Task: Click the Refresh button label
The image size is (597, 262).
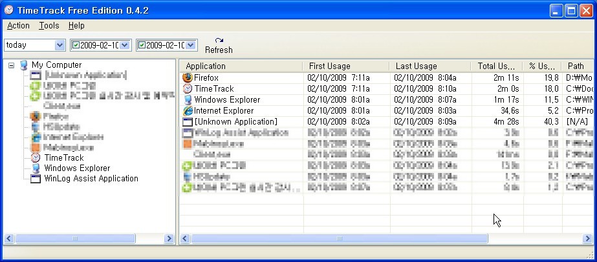Action: point(219,50)
